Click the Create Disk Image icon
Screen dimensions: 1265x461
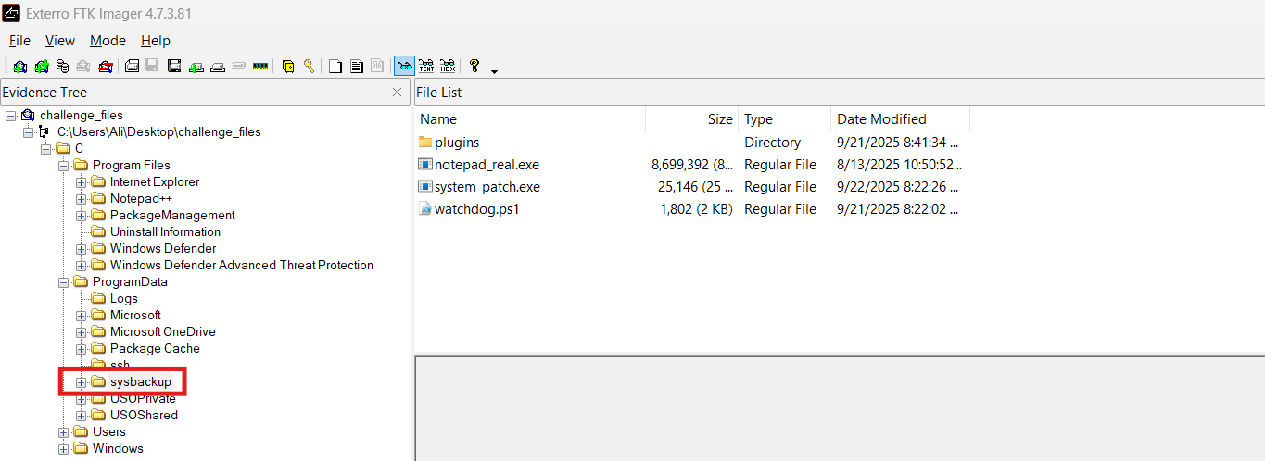[x=132, y=66]
